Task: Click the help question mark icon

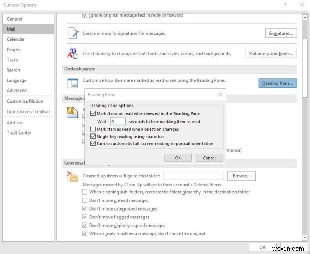Action: click(285, 5)
